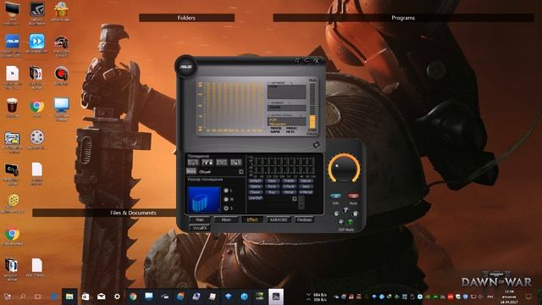This screenshot has height=305, width=542.
Task: Switch to the Effect tab
Action: coord(252,219)
